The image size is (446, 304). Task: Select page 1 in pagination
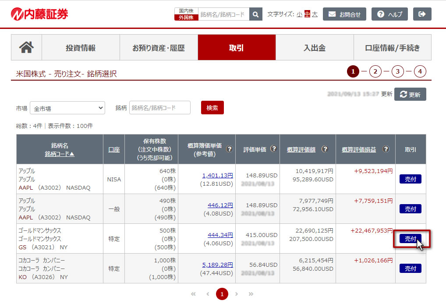click(x=222, y=294)
